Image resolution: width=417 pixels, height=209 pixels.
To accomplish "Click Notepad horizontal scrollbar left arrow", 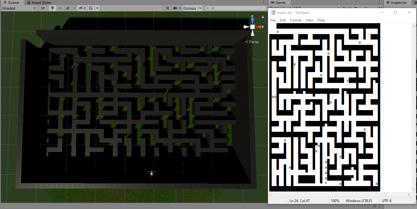I will point(270,195).
